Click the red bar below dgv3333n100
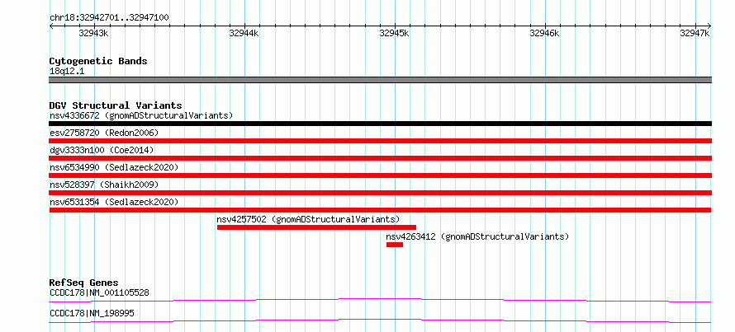The image size is (735, 332). (380, 158)
